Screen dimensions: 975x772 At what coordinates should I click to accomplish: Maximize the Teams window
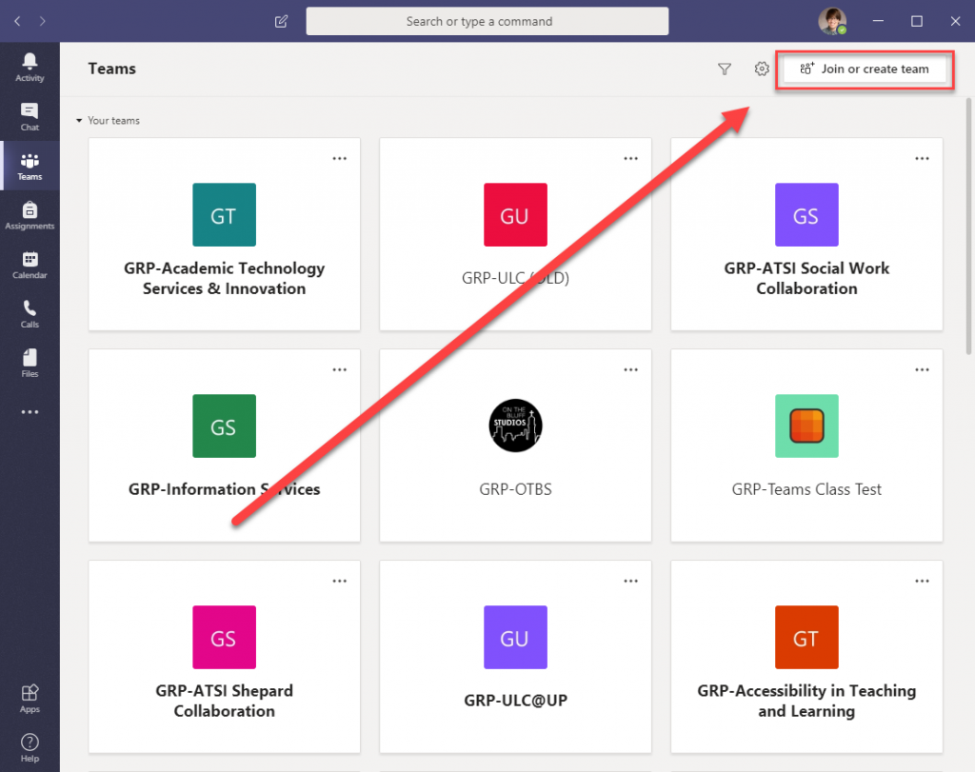point(917,21)
